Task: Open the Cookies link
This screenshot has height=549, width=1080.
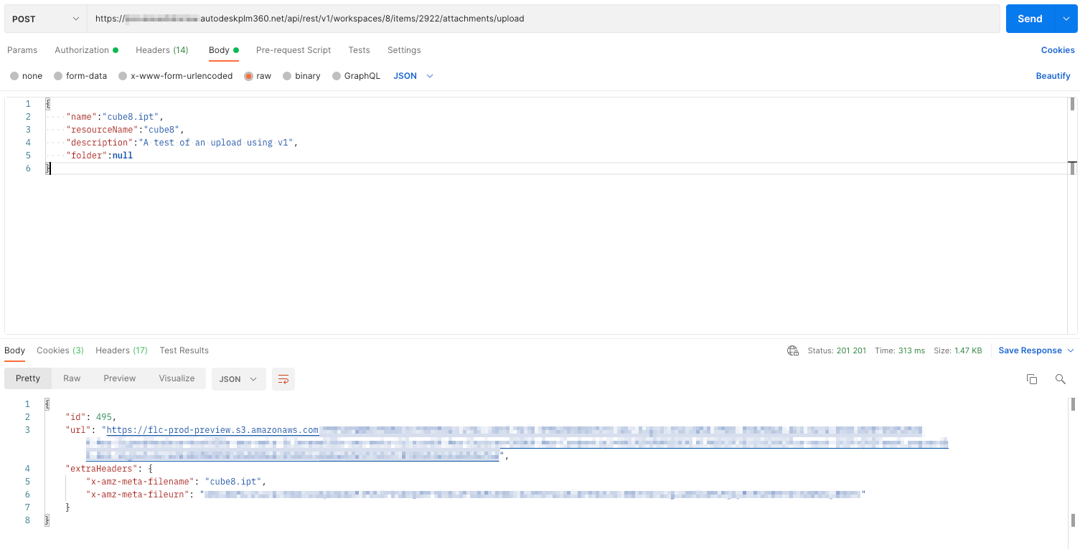Action: pos(1058,50)
